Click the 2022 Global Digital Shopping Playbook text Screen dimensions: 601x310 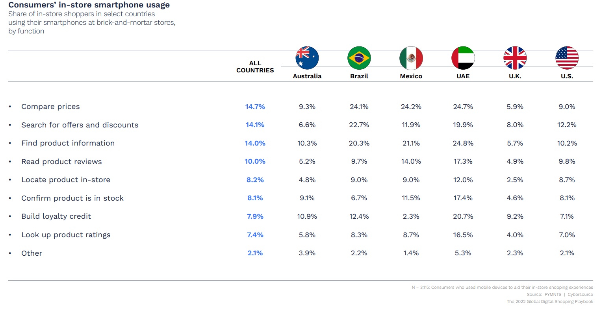coord(550,302)
